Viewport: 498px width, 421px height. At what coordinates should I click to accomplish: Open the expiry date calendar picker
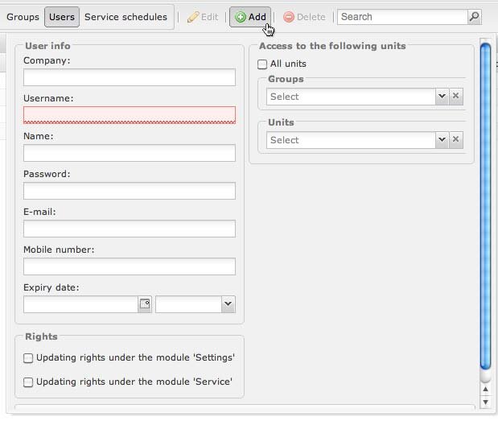point(145,304)
